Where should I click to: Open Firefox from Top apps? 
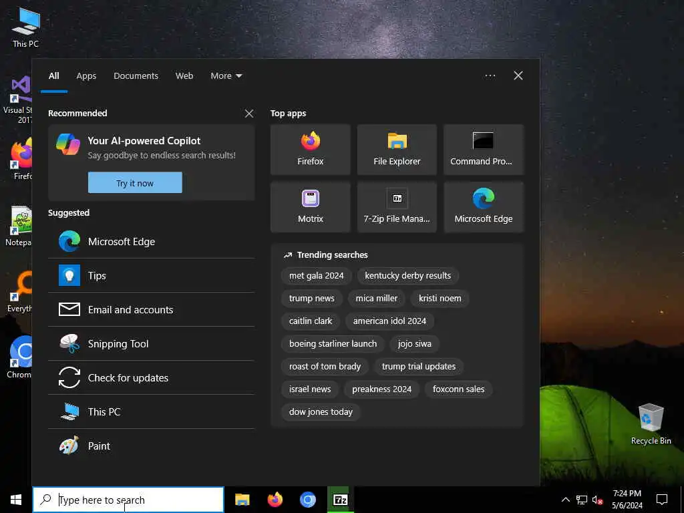click(x=310, y=150)
